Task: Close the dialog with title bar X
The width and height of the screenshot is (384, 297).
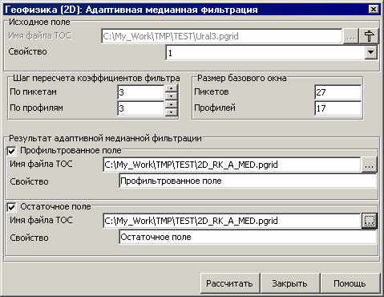Action: click(x=373, y=10)
